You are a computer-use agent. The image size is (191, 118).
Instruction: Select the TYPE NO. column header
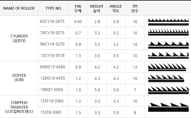[x=53, y=8]
